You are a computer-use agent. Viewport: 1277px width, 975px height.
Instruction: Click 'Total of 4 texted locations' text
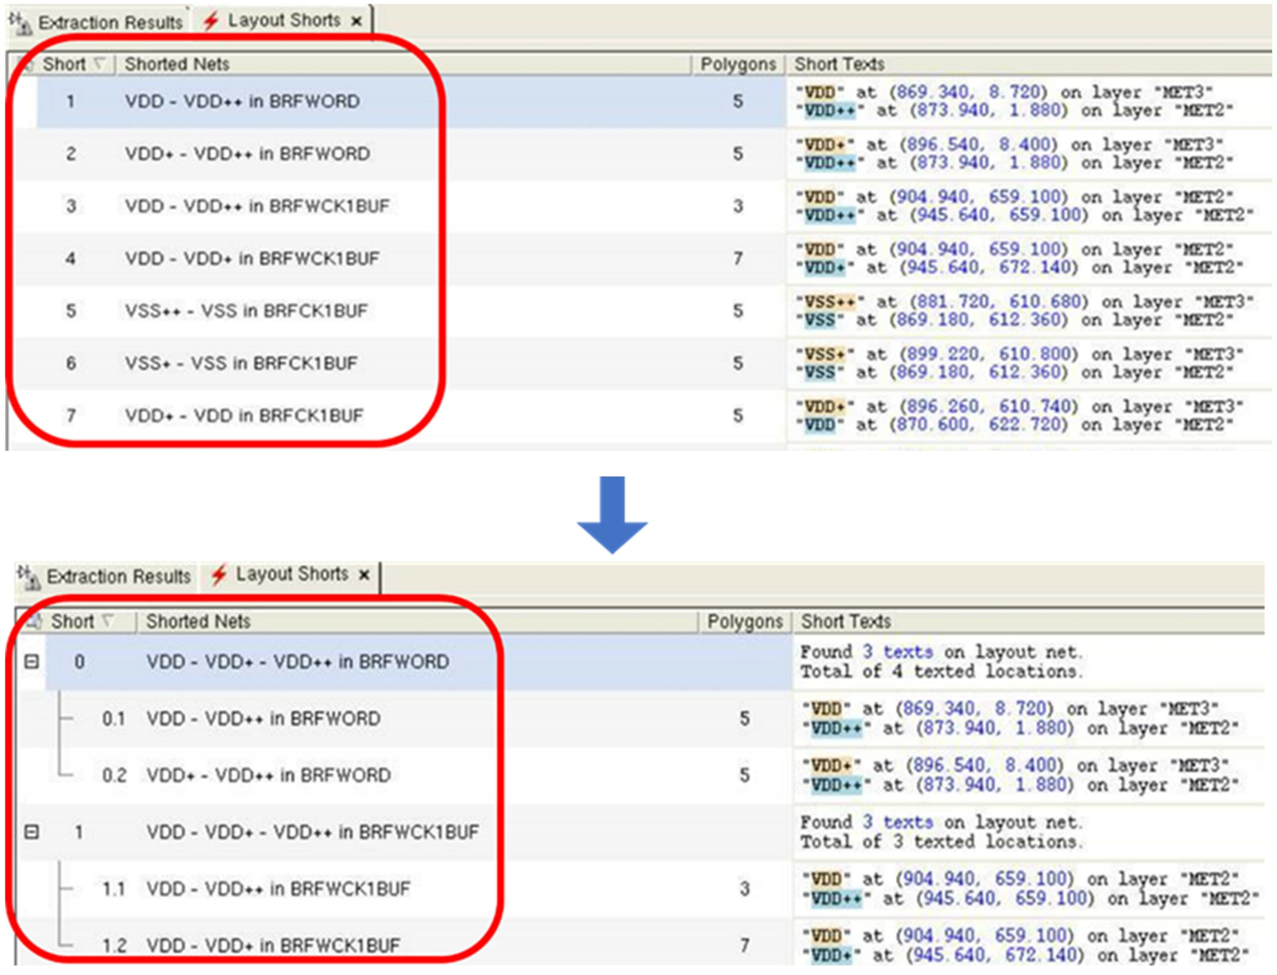point(941,672)
